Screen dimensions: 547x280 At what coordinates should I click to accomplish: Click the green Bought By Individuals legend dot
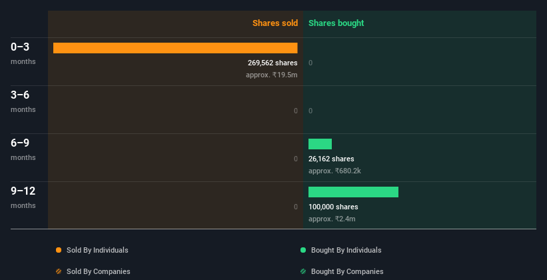(303, 250)
